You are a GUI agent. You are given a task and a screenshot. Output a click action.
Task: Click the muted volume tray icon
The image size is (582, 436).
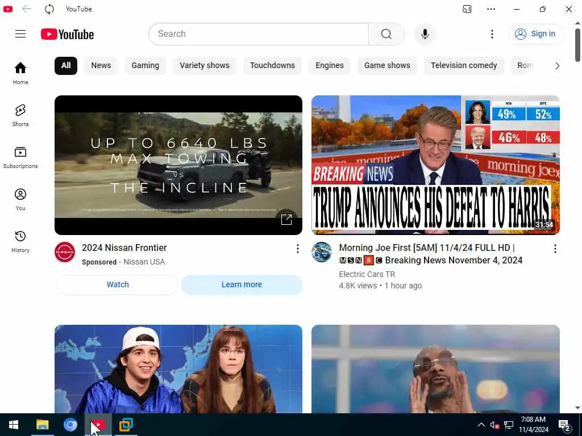pos(494,425)
